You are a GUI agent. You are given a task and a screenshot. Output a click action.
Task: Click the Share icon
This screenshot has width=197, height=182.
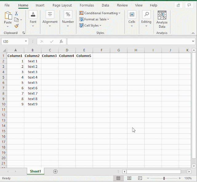pos(178,5)
